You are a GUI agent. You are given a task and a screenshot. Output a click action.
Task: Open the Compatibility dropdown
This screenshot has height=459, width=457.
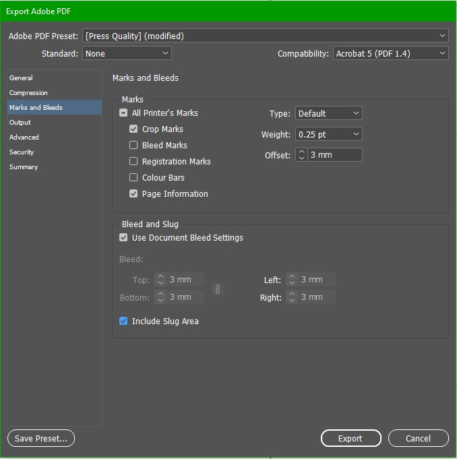390,53
